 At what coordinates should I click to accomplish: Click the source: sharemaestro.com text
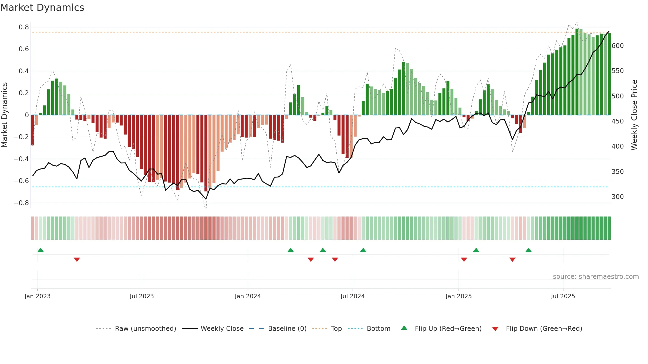596,276
